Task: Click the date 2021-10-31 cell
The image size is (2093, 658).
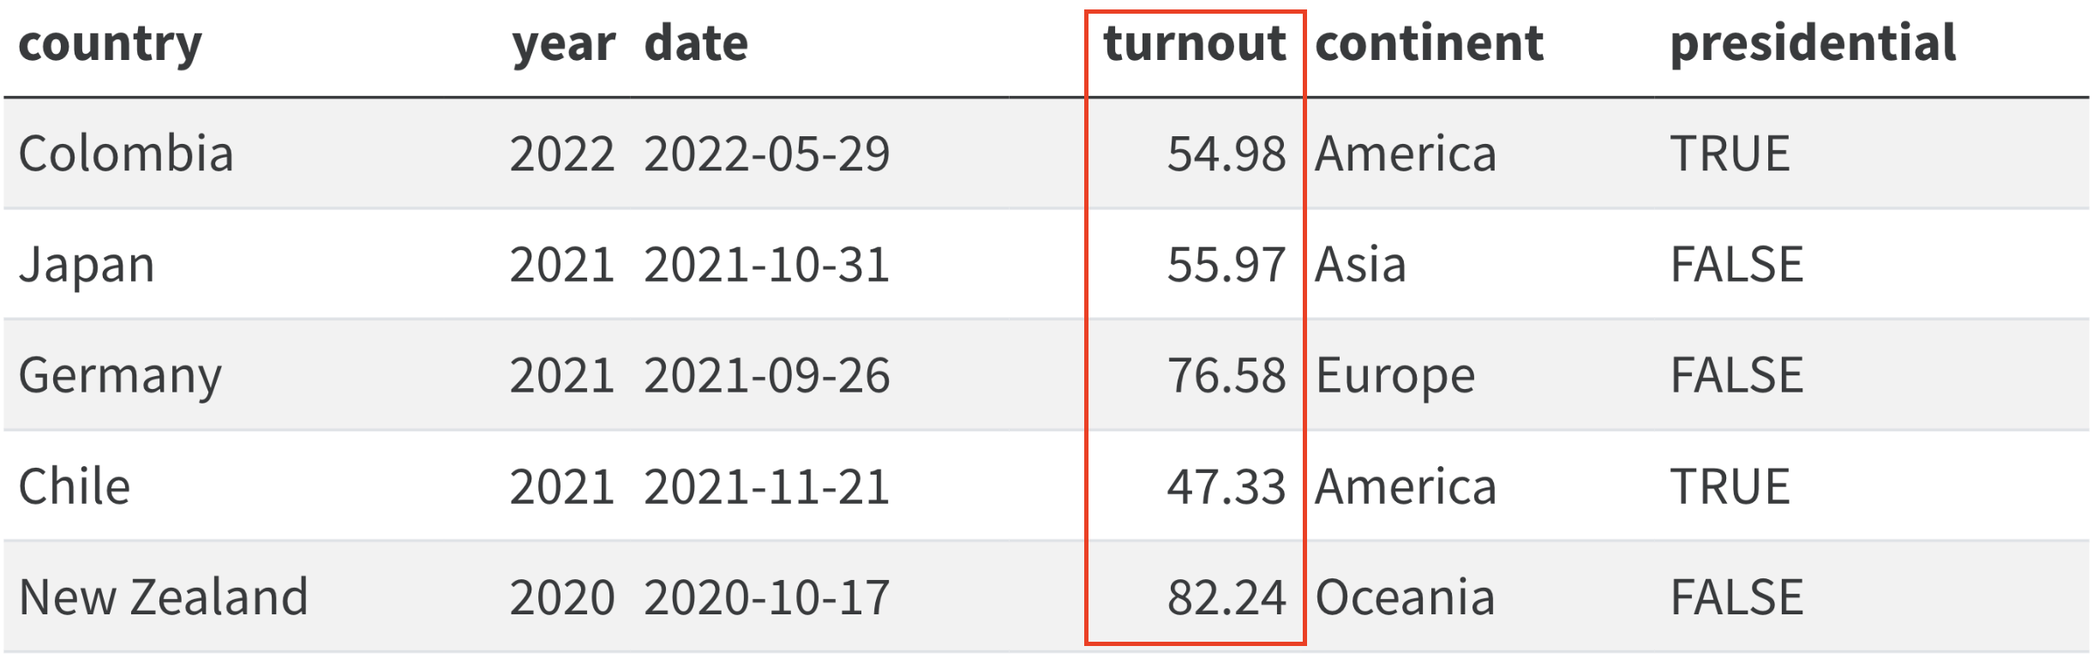Action: click(x=767, y=265)
